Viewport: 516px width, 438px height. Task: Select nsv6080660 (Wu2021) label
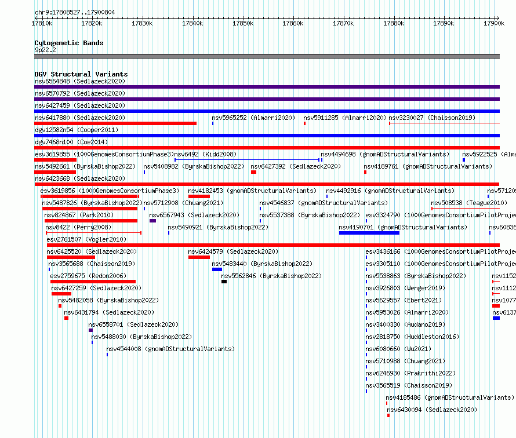(x=398, y=349)
